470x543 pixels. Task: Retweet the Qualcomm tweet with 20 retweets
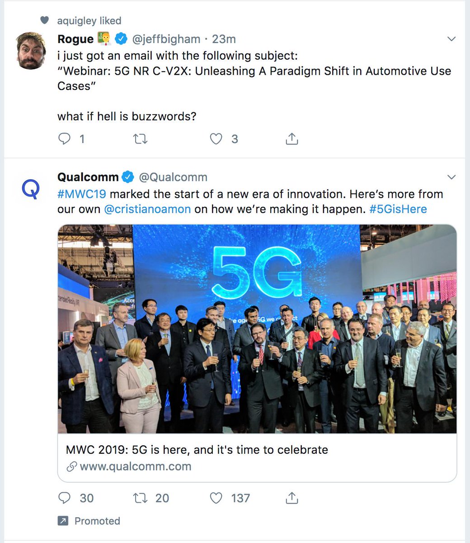(141, 498)
